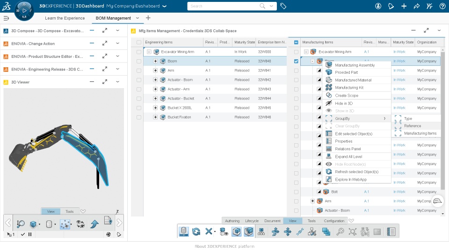The image size is (449, 252).
Task: Click the overlapping squares icon in Mfg toolbar
Action: (326, 232)
